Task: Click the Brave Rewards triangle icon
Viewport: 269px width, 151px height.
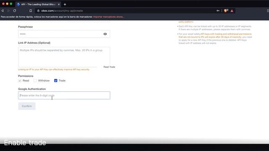Action: [x=232, y=11]
